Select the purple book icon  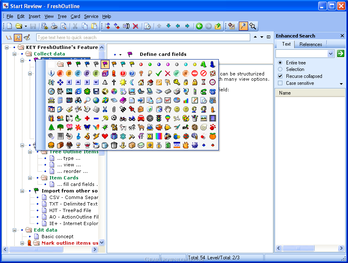pyautogui.click(x=123, y=100)
